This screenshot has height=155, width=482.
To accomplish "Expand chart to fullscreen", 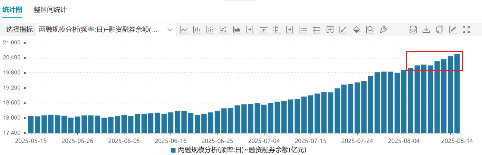I will pyautogui.click(x=466, y=30).
